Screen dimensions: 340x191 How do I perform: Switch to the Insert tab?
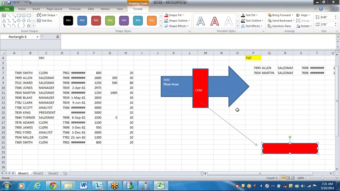tap(36, 9)
